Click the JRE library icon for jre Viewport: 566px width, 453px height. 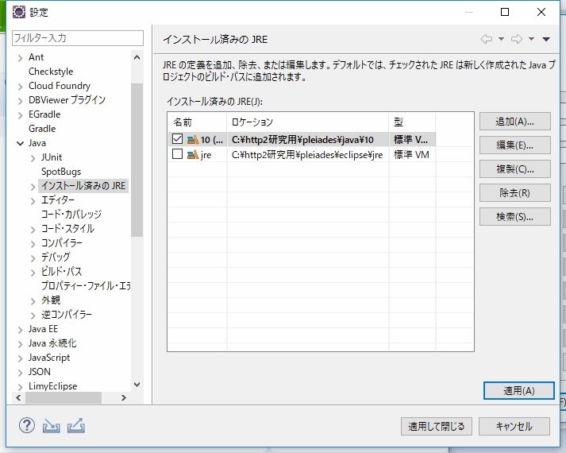(x=193, y=155)
